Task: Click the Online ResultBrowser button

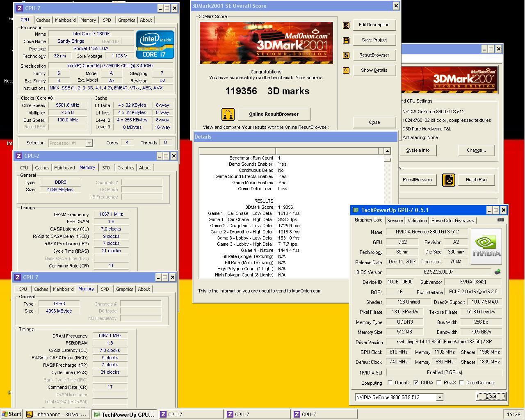Action: click(274, 114)
